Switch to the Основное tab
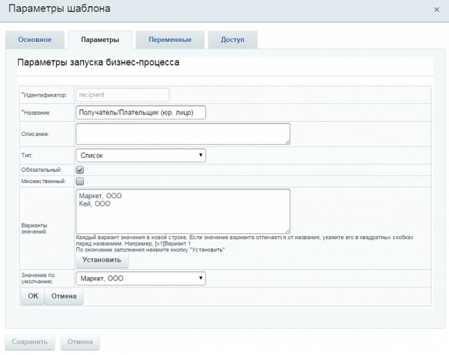This screenshot has height=355, width=449. click(x=34, y=40)
